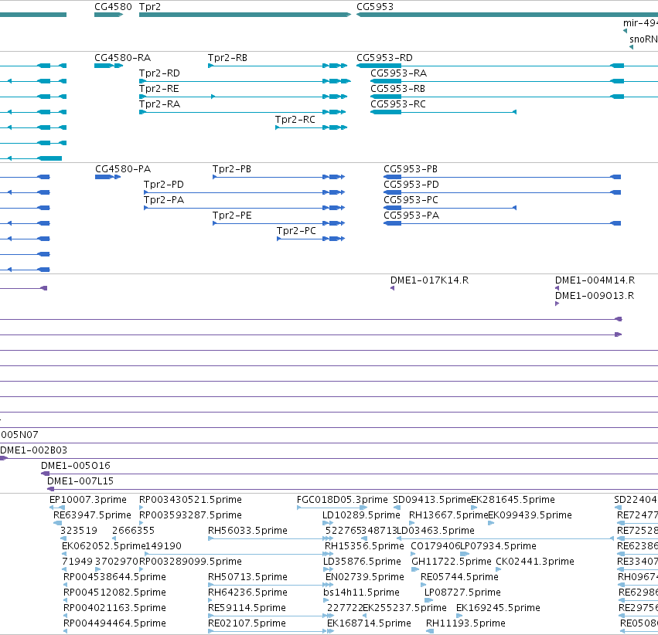658x635 pixels.
Task: Select protein Tpr2-PB
Action: tap(232, 169)
